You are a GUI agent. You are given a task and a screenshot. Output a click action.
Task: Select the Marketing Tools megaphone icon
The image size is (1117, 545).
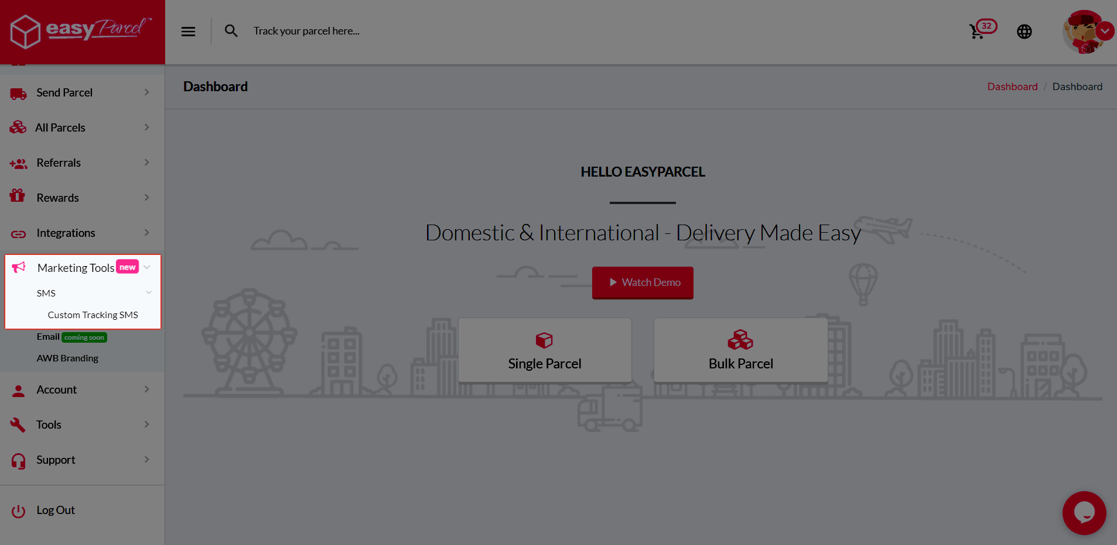pyautogui.click(x=19, y=267)
